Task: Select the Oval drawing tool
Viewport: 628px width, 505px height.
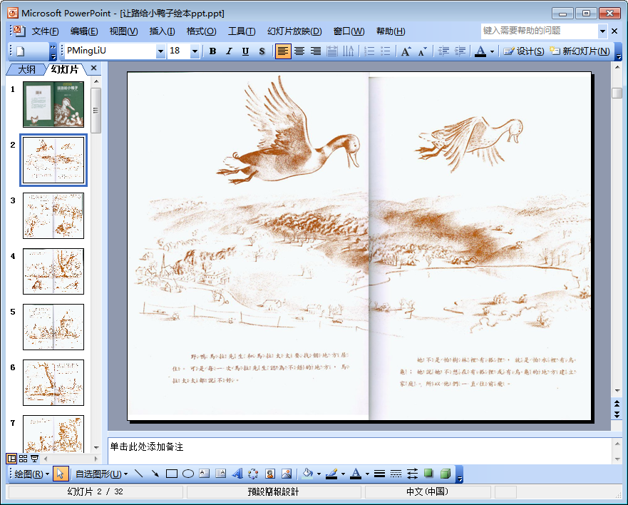Action: 188,474
